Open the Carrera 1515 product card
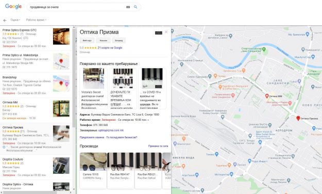The width and height of the screenshot is (322, 194). 93,171
